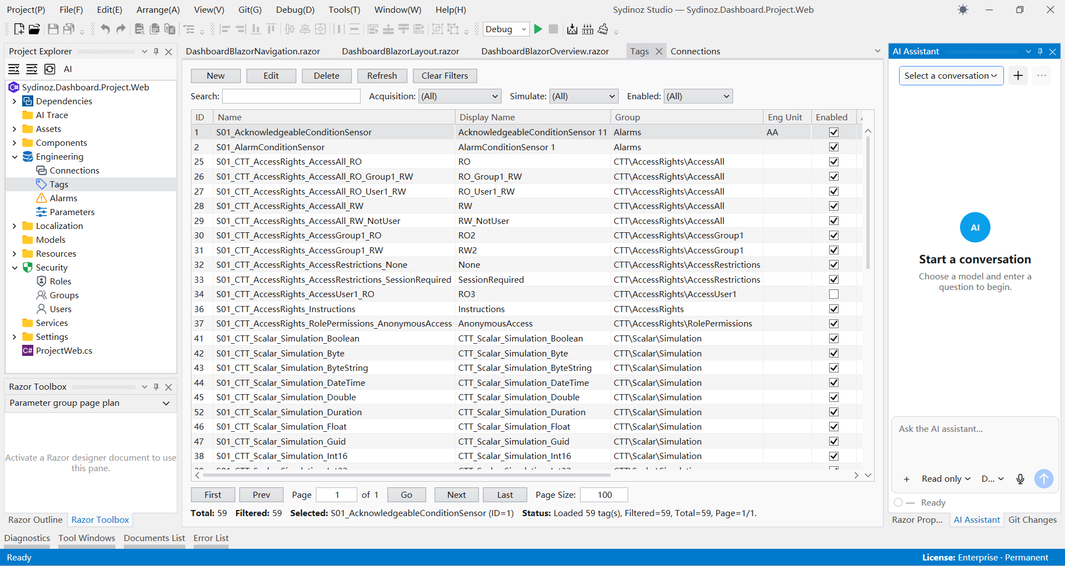Refresh the Project Explorer tree
The width and height of the screenshot is (1065, 566).
point(50,69)
